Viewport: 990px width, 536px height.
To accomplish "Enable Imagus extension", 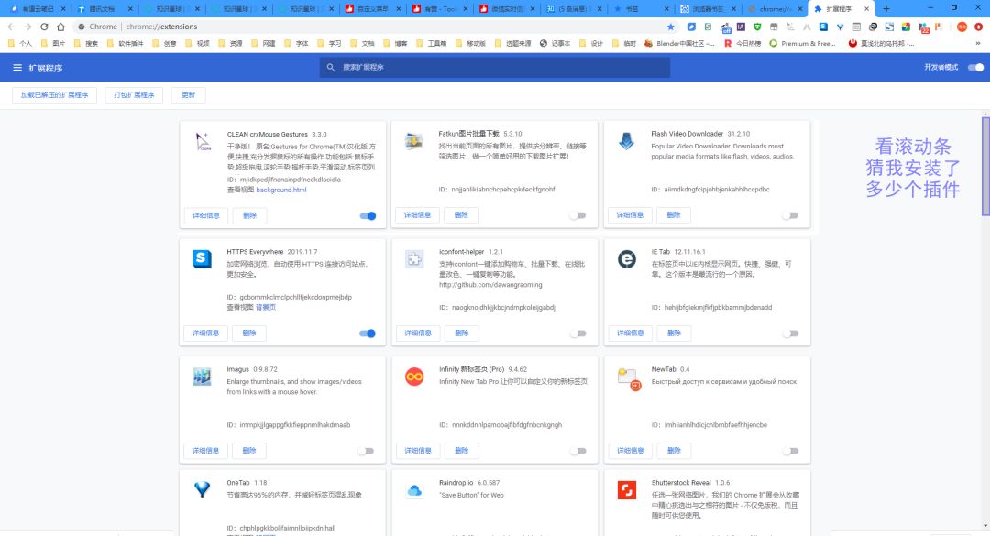I will (x=366, y=451).
